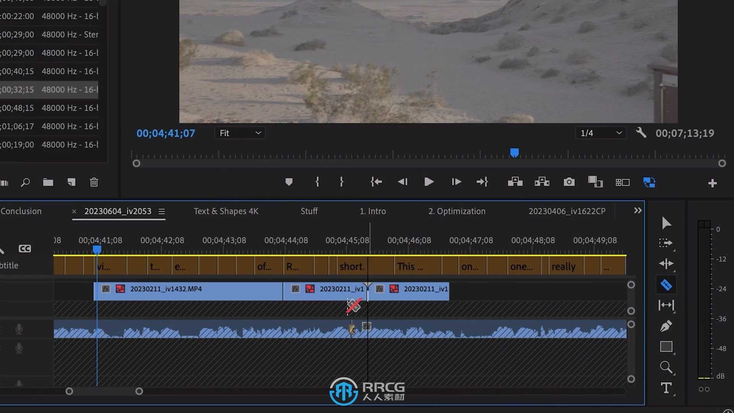Image resolution: width=734 pixels, height=413 pixels.
Task: Export frame with camera icon
Action: [x=569, y=182]
